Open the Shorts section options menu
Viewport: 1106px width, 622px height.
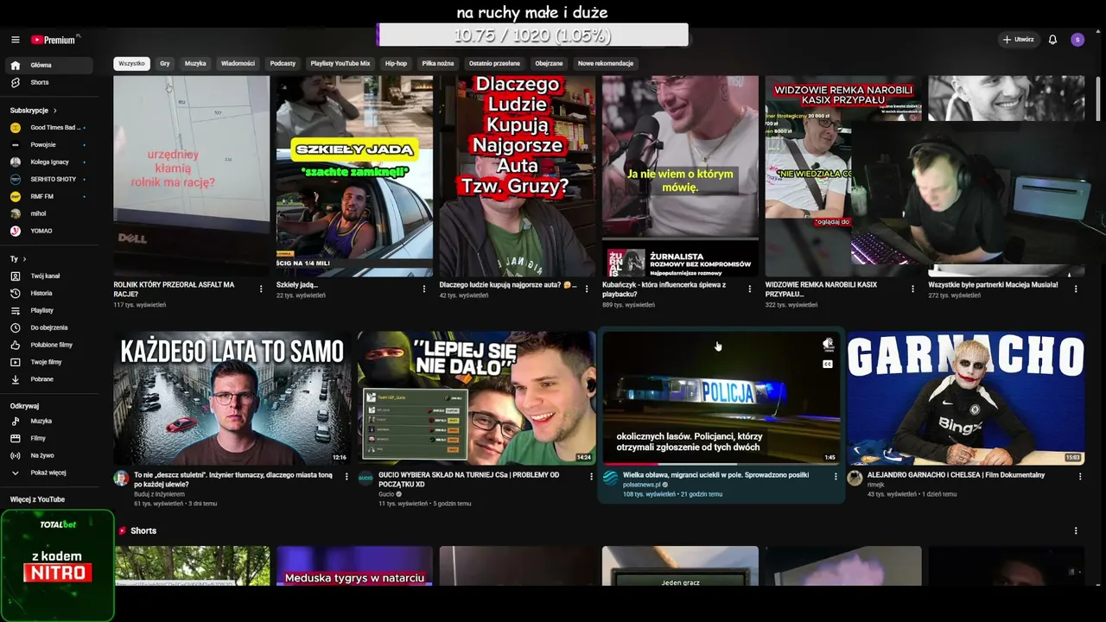1076,530
